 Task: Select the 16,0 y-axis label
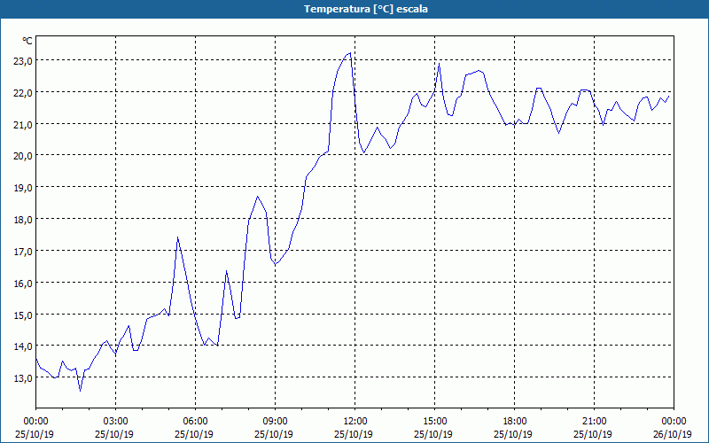(22, 283)
